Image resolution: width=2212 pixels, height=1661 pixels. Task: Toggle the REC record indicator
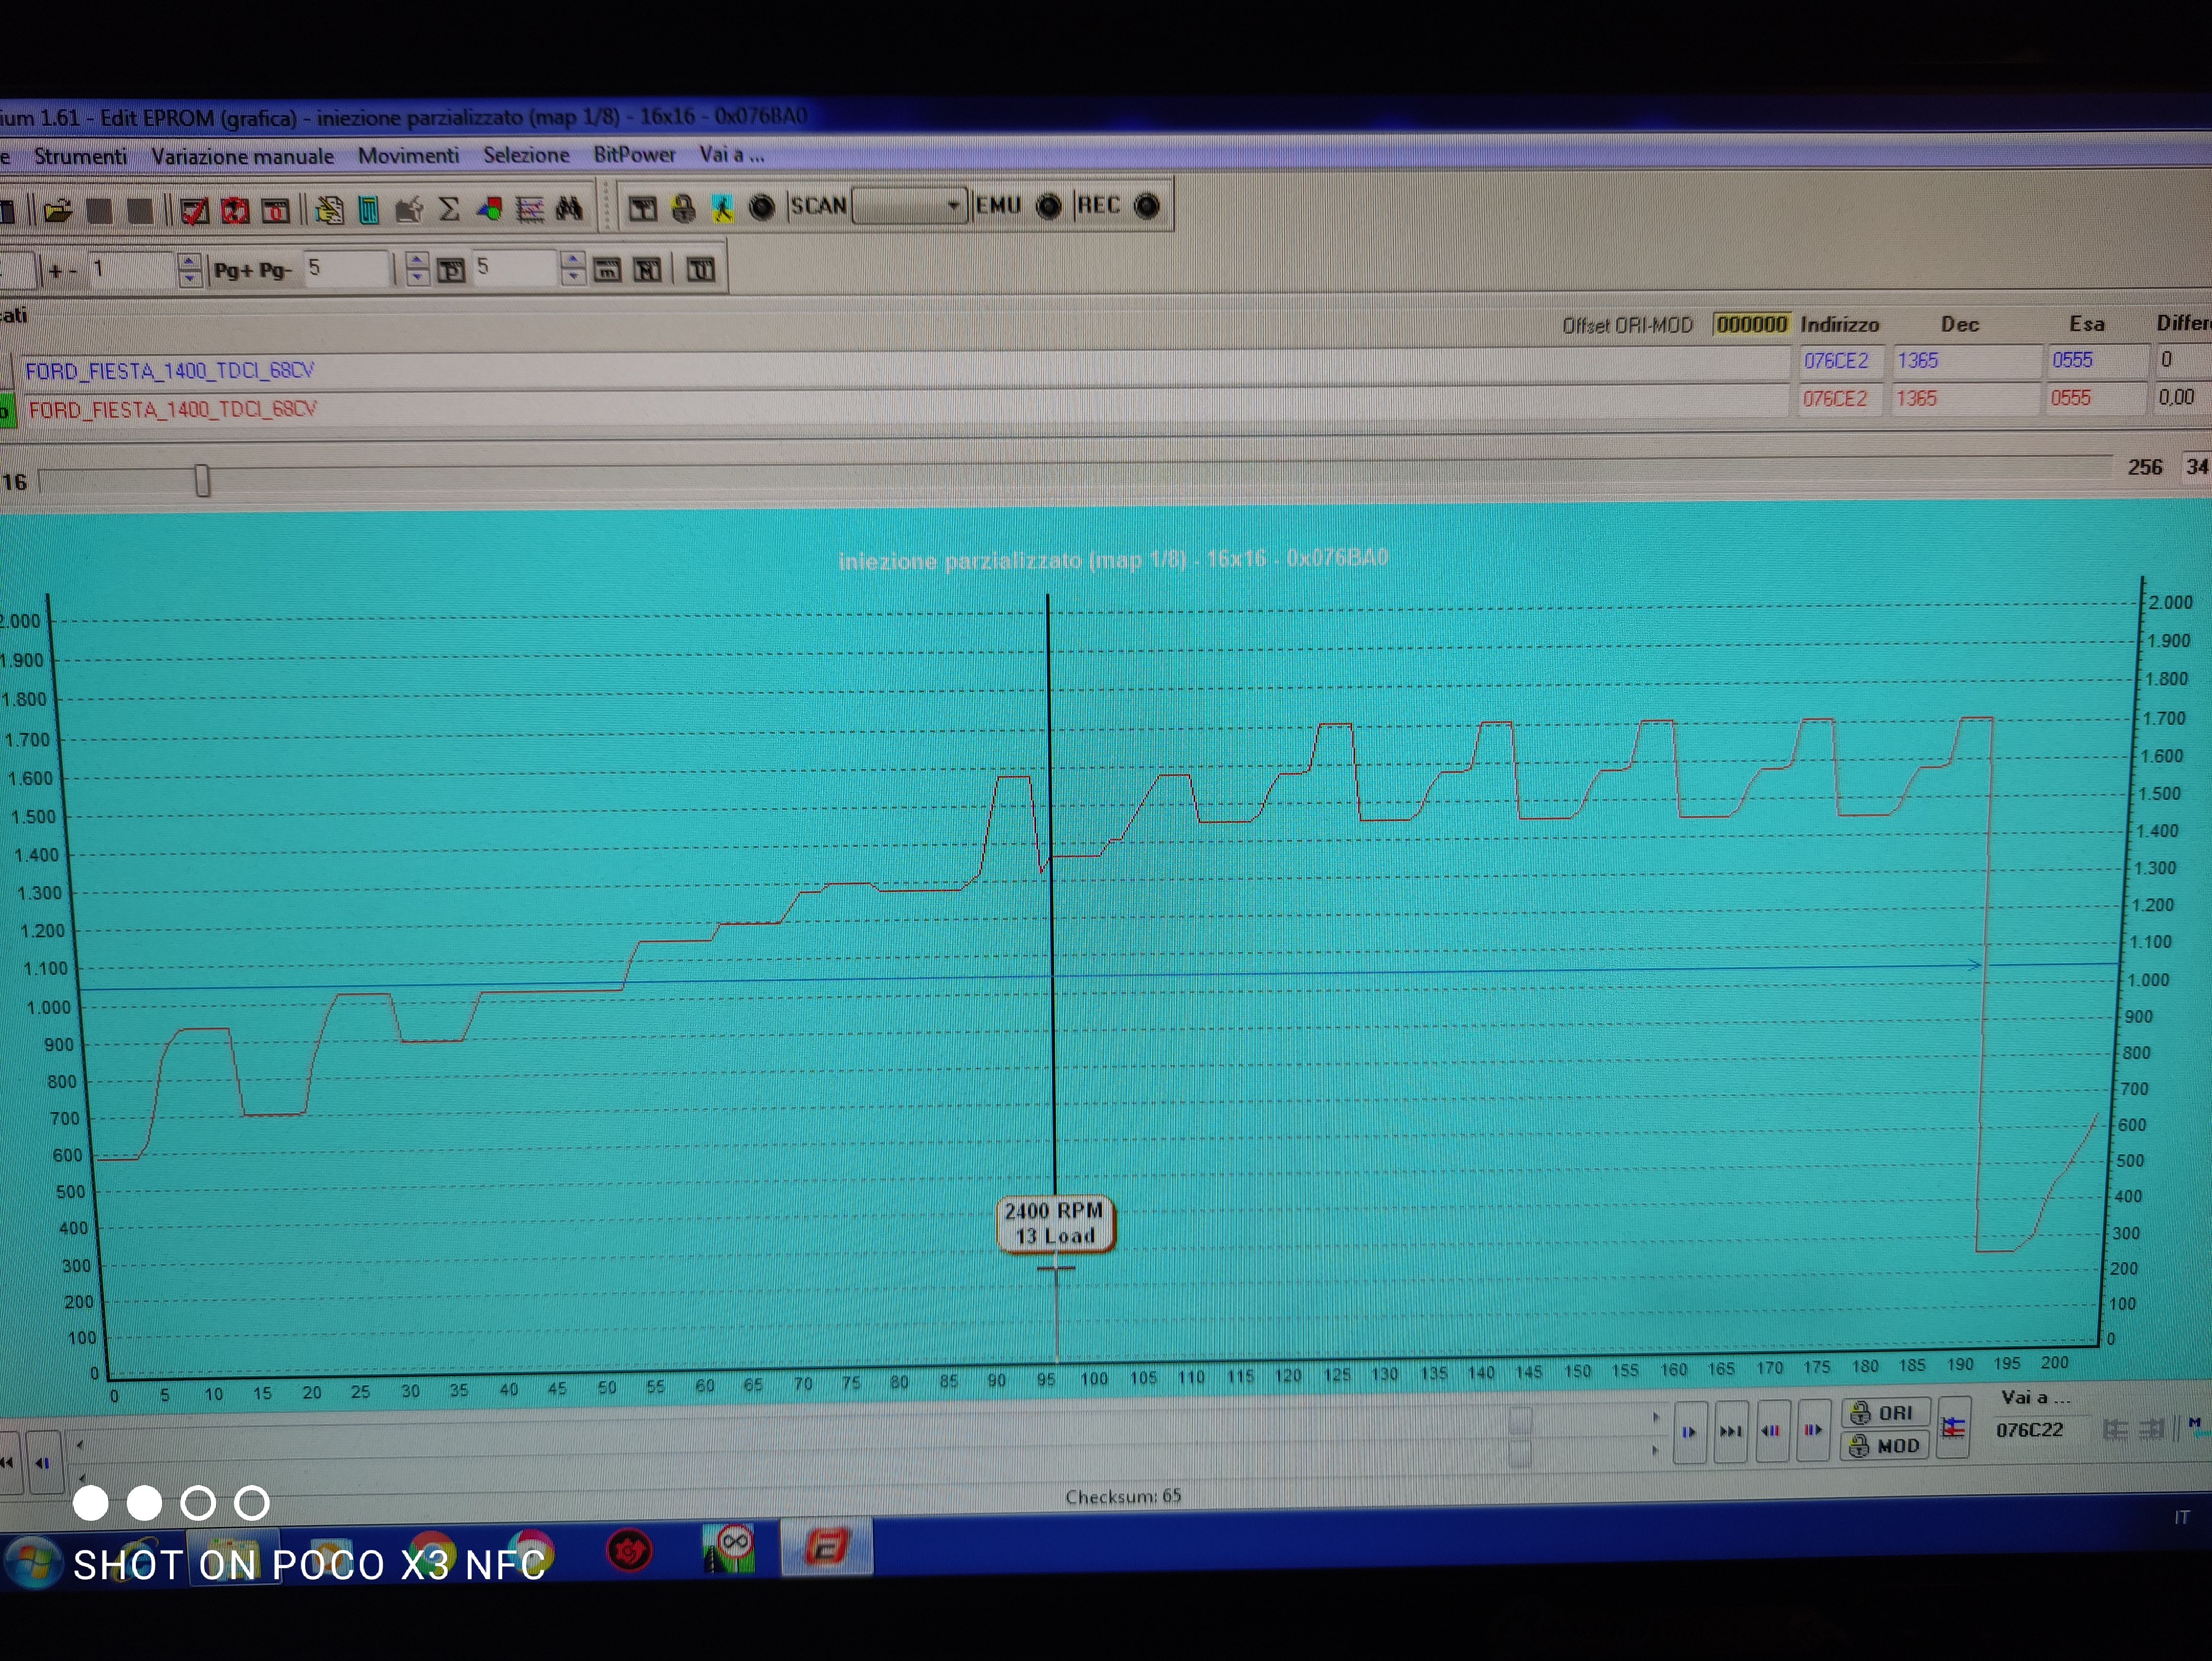[x=1147, y=206]
